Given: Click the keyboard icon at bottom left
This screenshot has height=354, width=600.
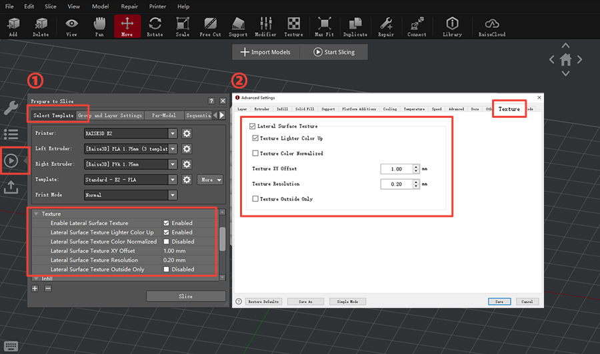Looking at the screenshot, I should tap(11, 346).
